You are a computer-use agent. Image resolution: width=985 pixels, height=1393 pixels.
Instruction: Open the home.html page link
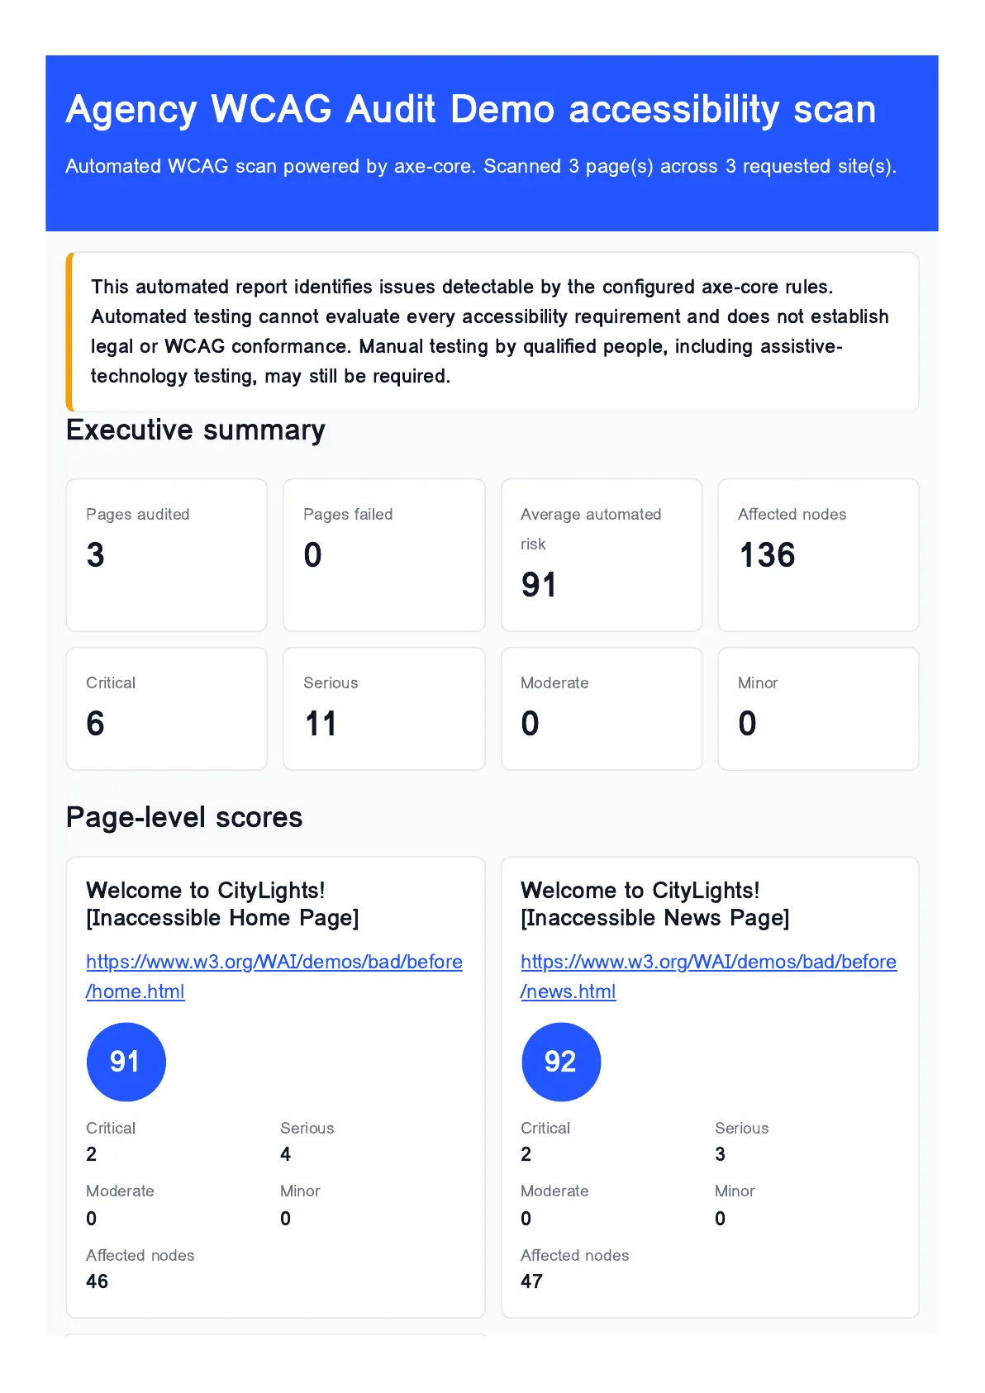click(274, 977)
